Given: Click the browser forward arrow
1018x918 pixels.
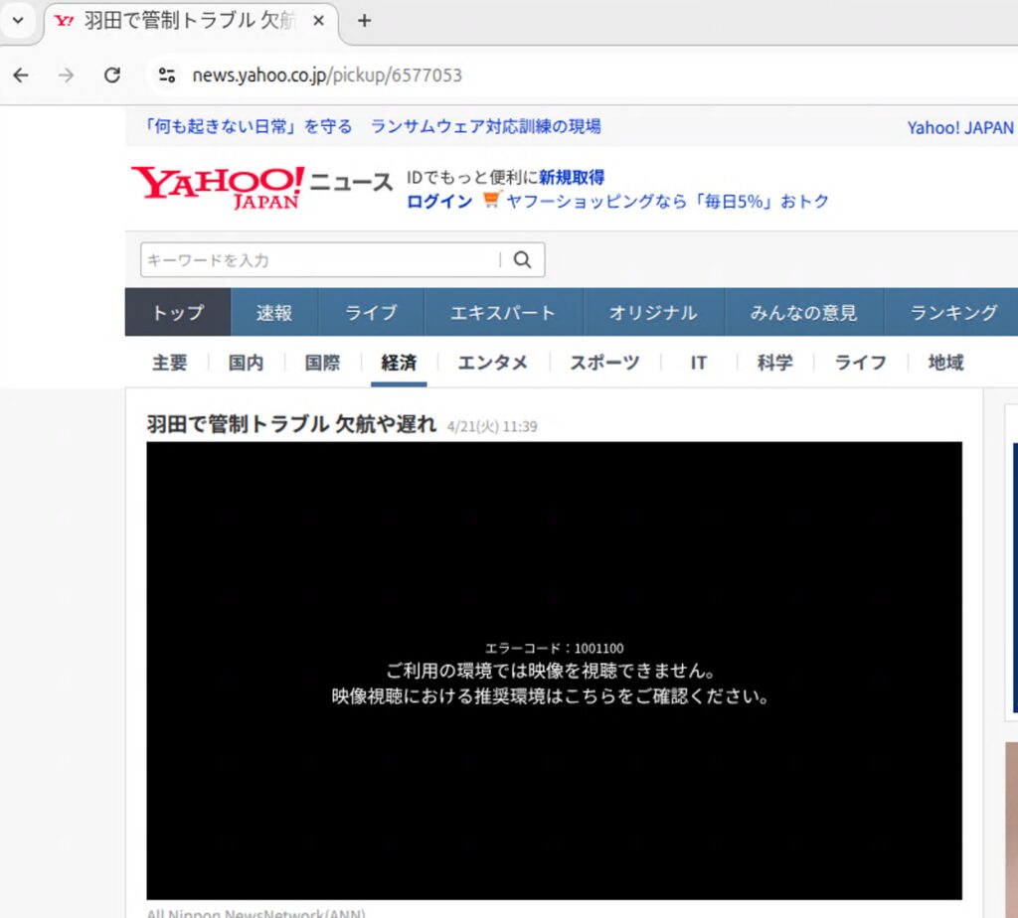Looking at the screenshot, I should (x=67, y=76).
